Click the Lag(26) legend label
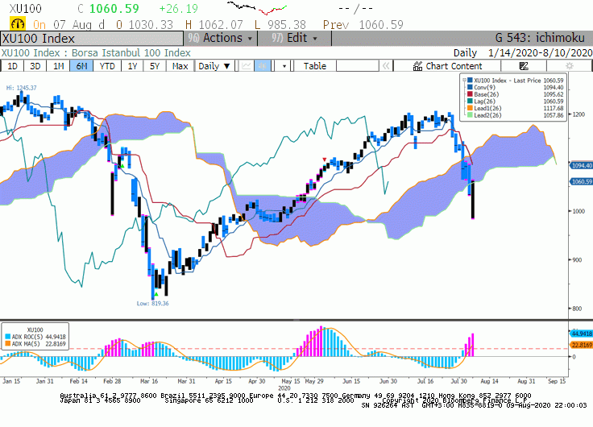 [485, 102]
